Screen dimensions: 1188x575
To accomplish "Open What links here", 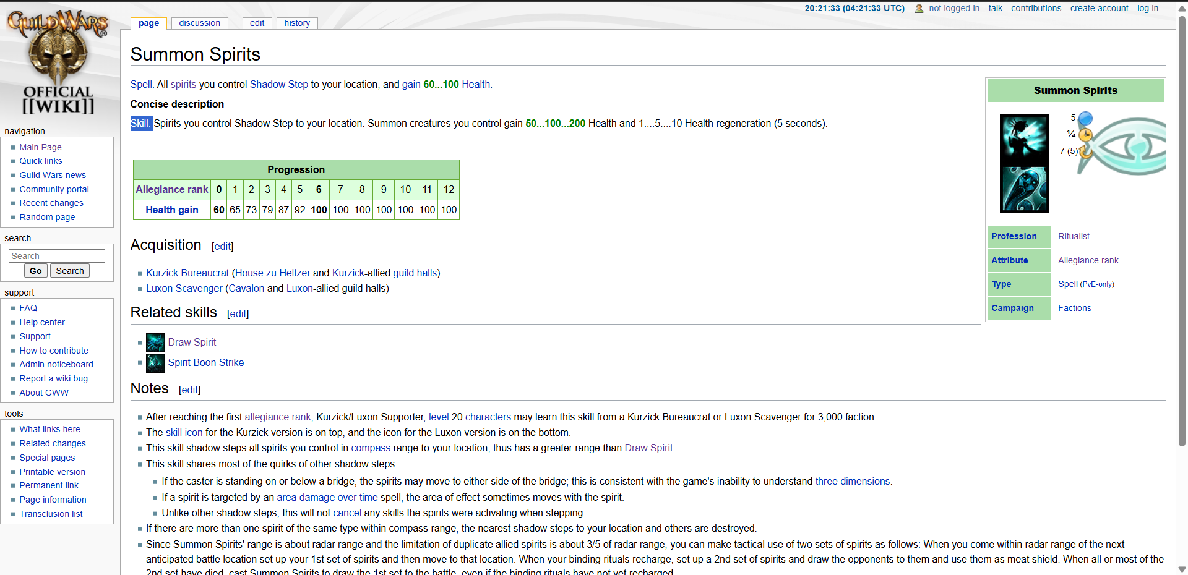I will 49,429.
